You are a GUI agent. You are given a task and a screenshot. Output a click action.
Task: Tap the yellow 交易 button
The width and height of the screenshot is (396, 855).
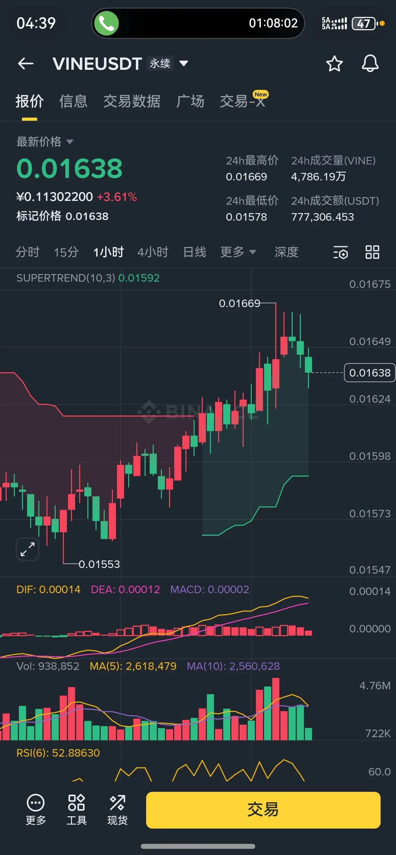coord(263,810)
